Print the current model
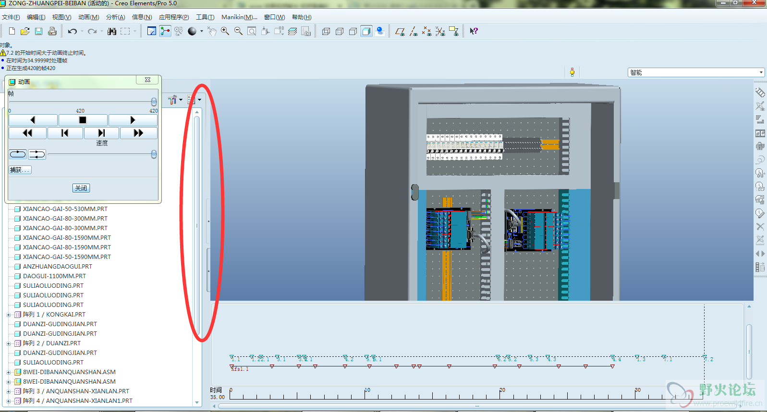The image size is (767, 412). point(52,31)
